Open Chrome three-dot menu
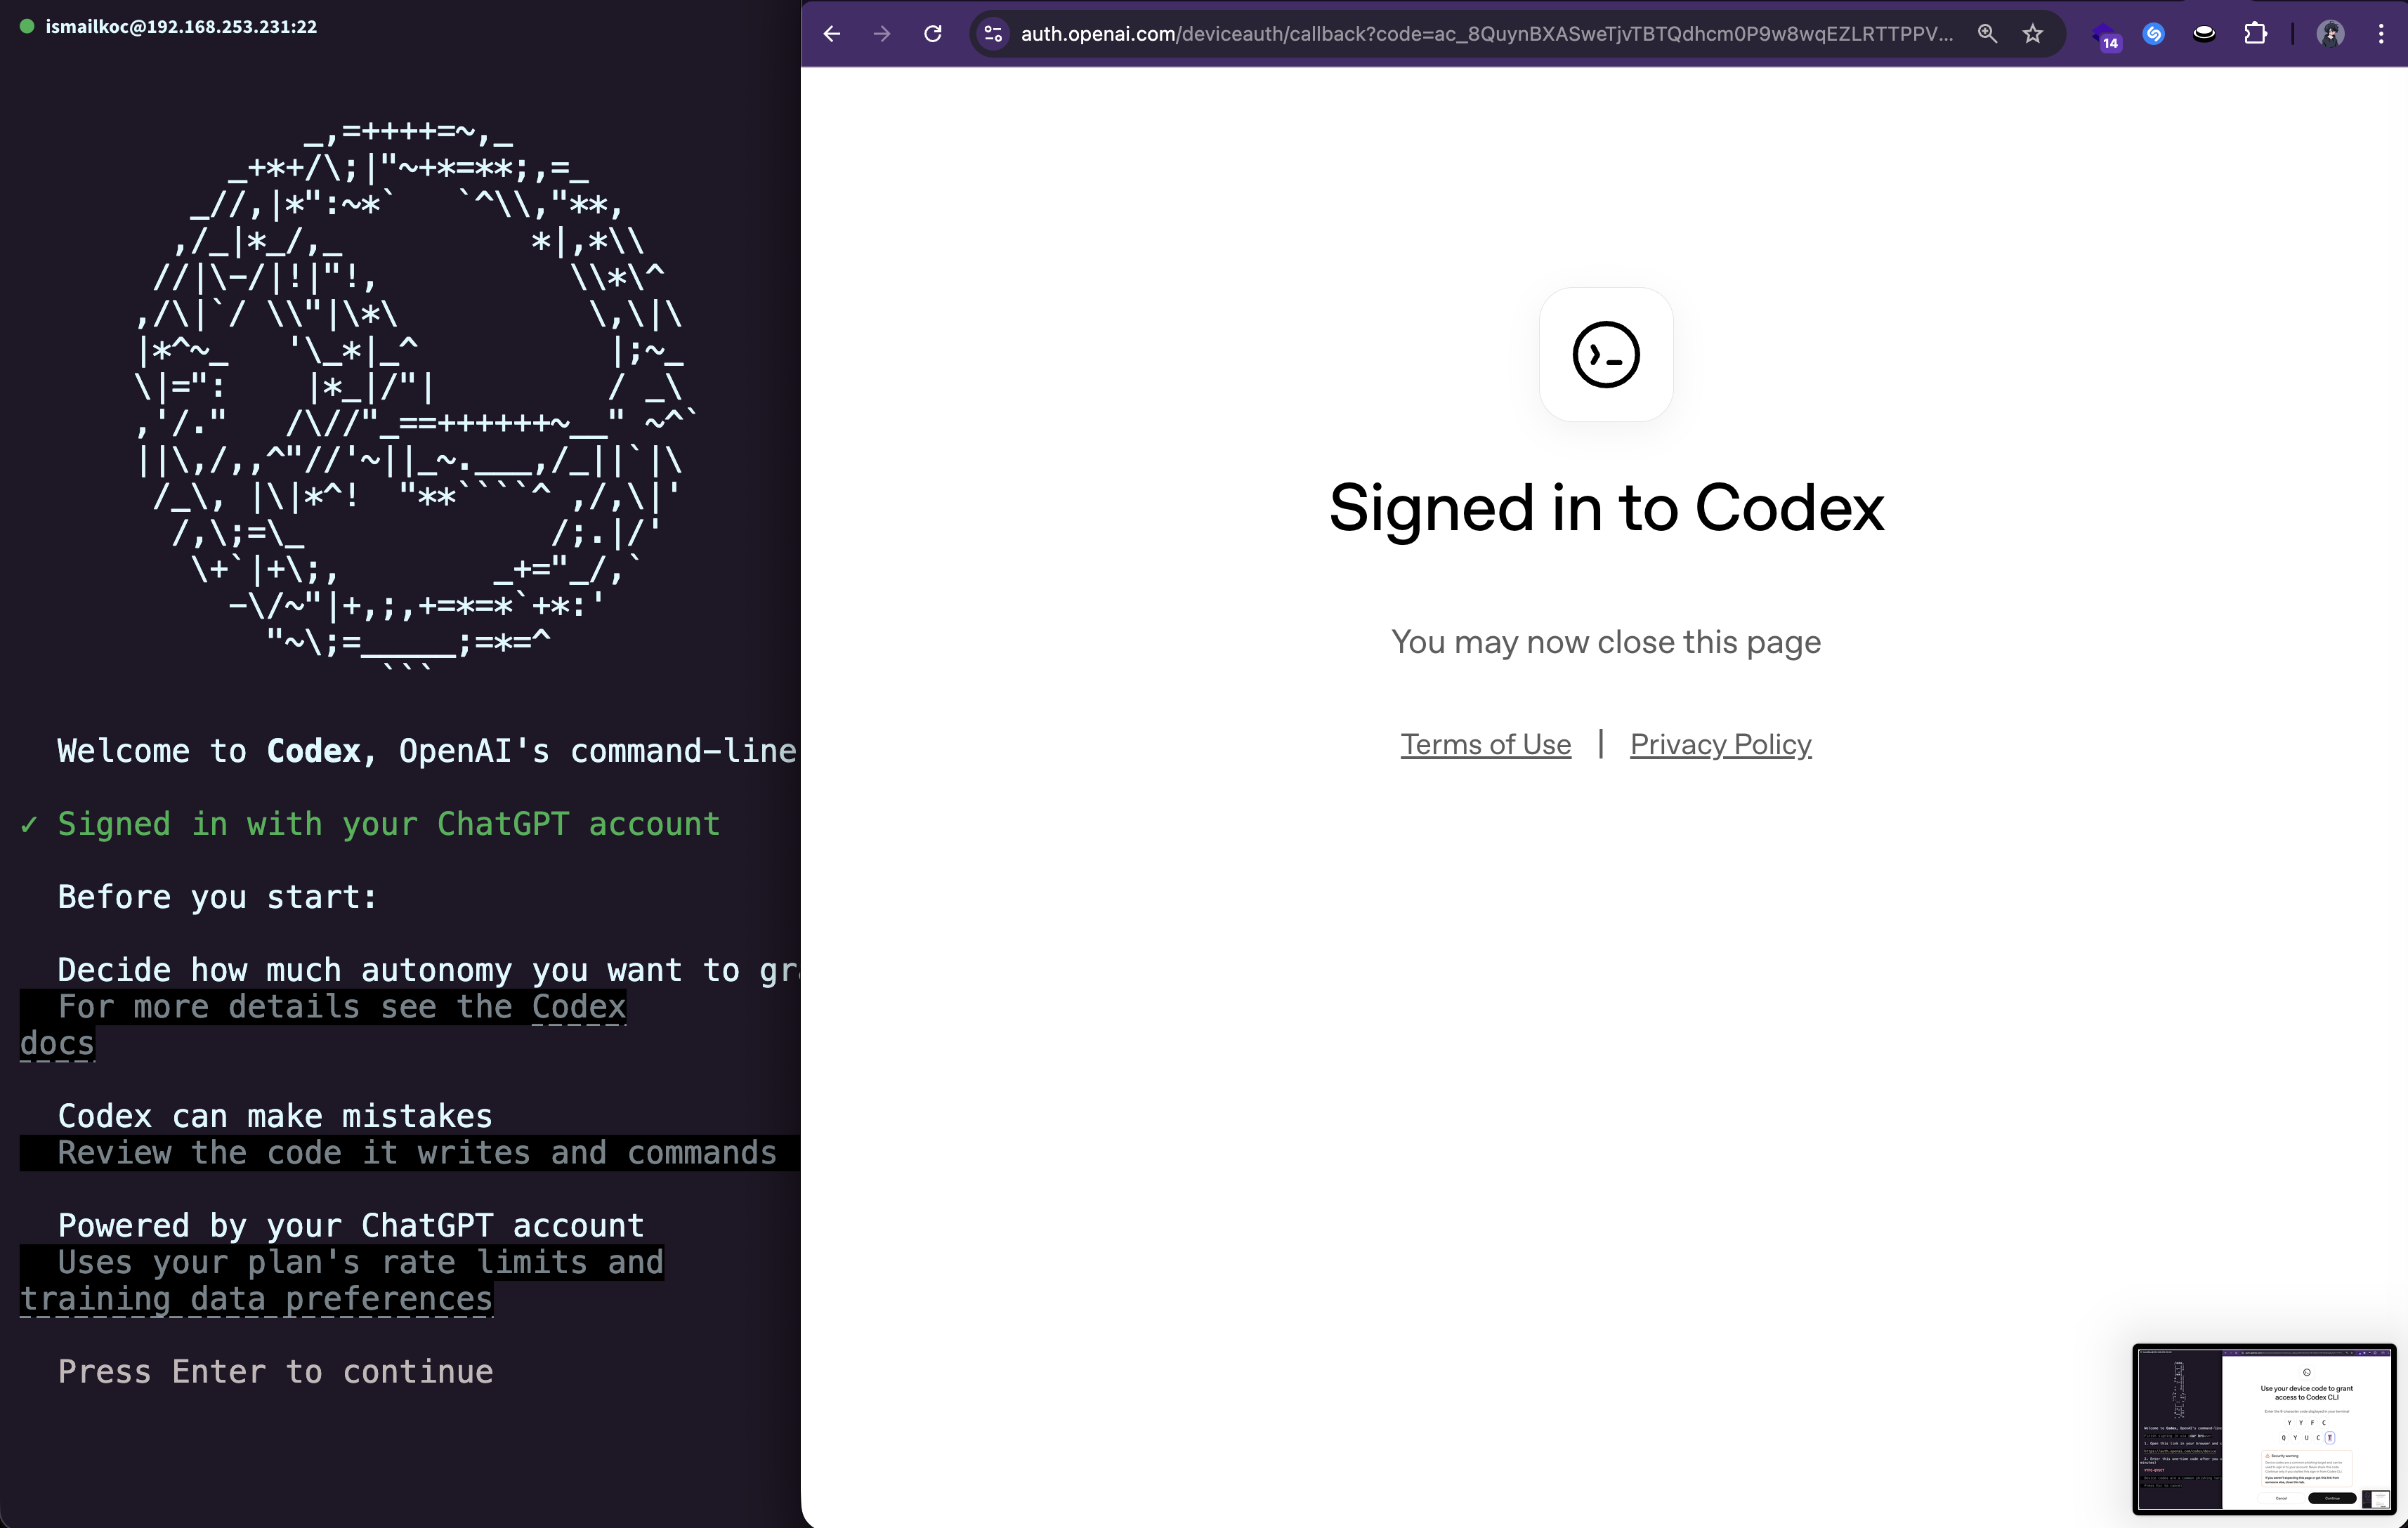 pos(2380,34)
